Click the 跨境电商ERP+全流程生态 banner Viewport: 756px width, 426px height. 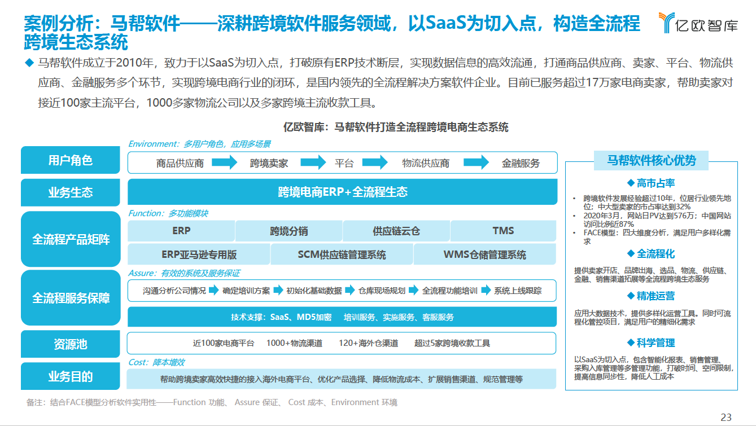(343, 192)
